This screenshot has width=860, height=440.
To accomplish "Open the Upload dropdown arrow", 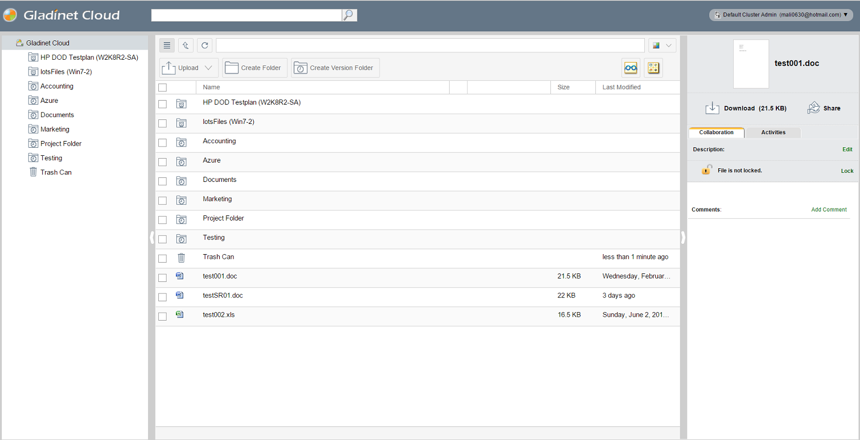I will 208,68.
